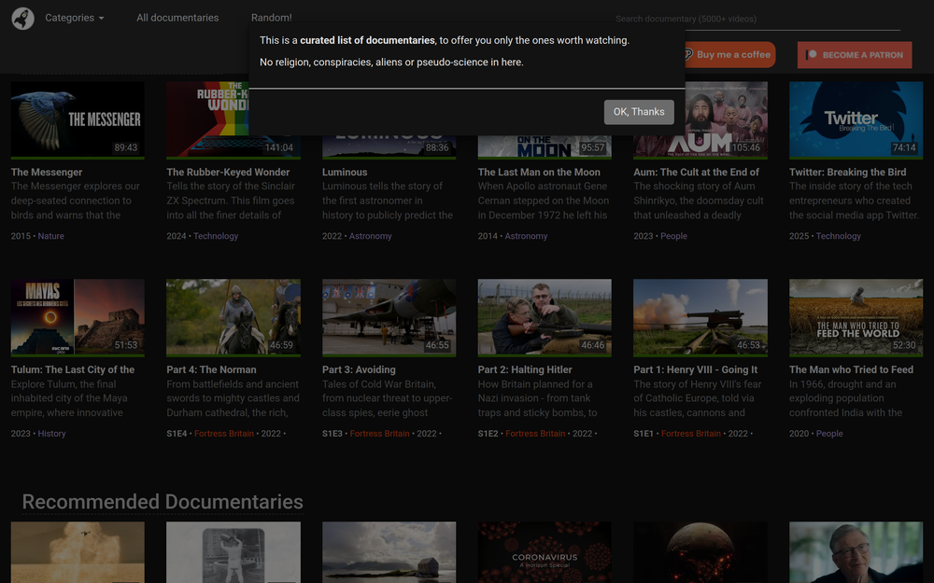Open recommended black-and-white figure thumbnail

(233, 552)
